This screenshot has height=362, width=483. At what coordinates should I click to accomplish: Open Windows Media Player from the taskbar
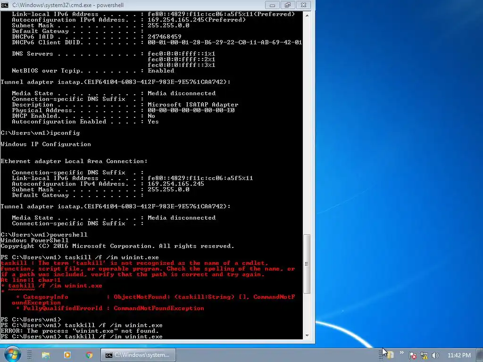(67, 355)
